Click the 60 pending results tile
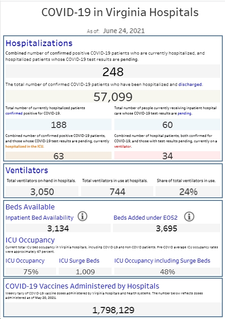This screenshot has height=319, width=225. click(x=167, y=124)
